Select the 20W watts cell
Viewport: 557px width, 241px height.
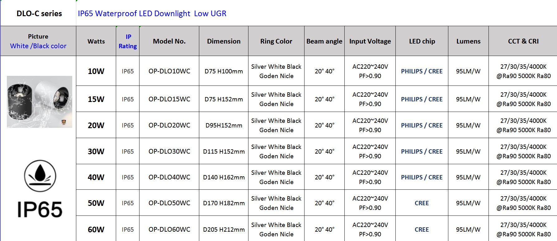coord(96,125)
